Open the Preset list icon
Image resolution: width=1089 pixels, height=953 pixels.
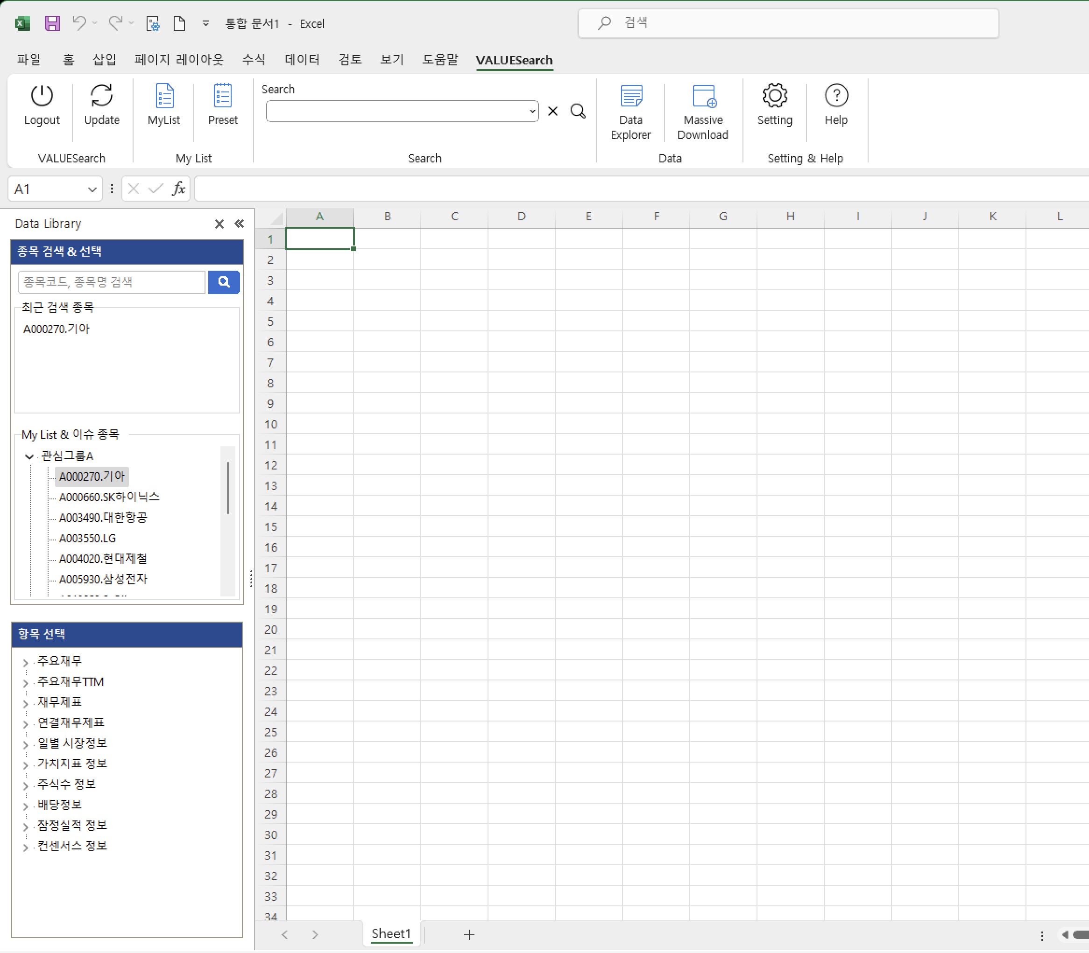(x=223, y=96)
